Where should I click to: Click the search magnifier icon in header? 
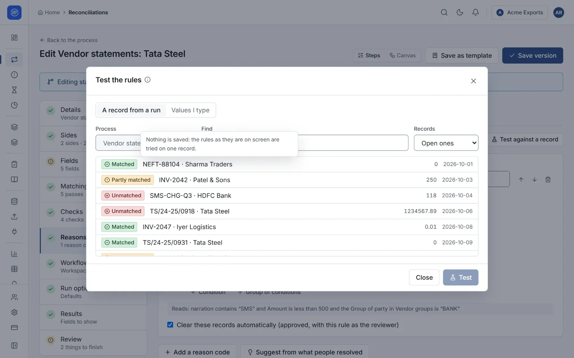(x=444, y=12)
